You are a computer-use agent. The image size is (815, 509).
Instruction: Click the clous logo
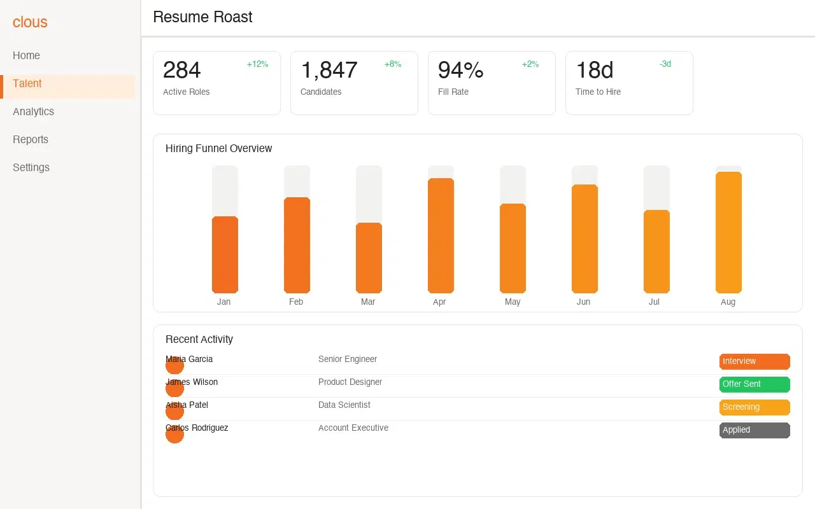[30, 22]
